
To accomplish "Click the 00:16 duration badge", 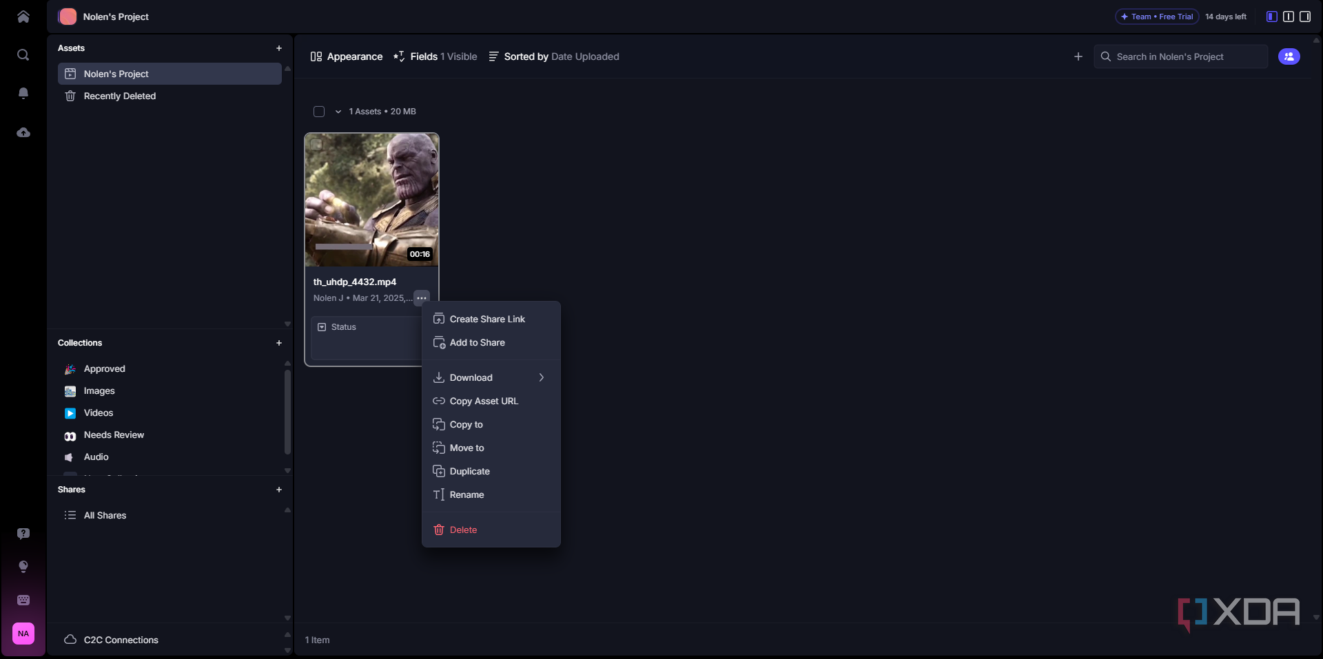I will click(x=420, y=254).
